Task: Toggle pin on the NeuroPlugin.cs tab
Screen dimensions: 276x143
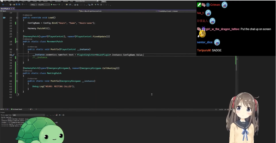Action: click(11, 9)
